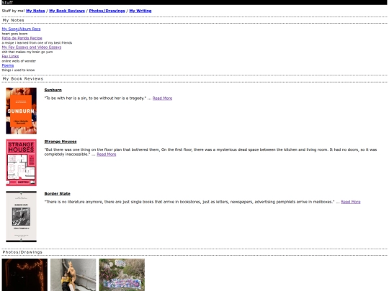Open My Song/Album Recs note
Image resolution: width=389 pixels, height=291 pixels.
[x=21, y=29]
